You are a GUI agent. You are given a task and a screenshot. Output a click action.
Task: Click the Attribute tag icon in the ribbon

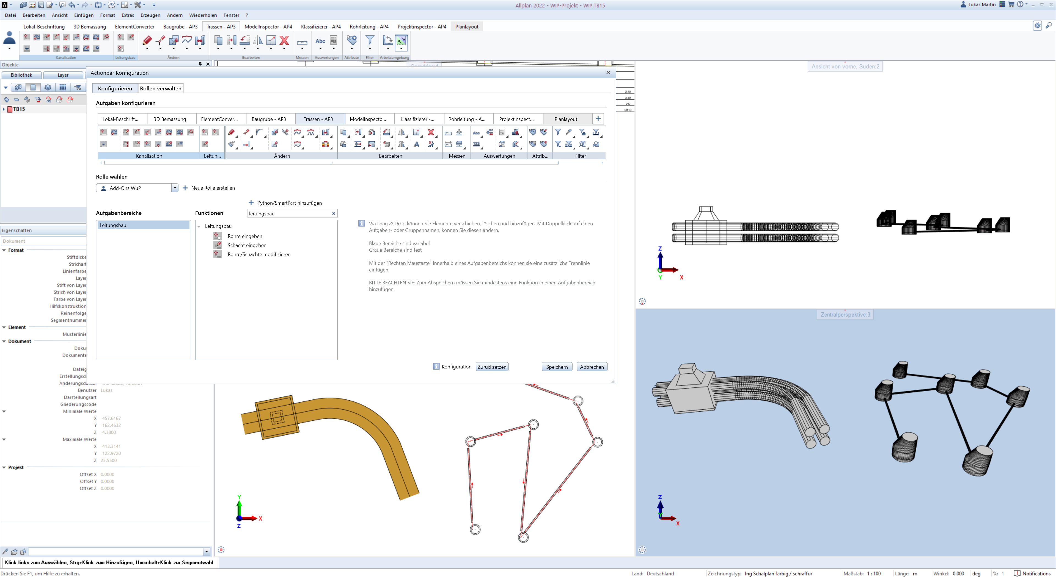pos(352,40)
